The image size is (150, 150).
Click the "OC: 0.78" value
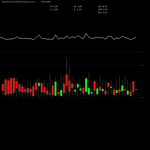tap(103, 7)
